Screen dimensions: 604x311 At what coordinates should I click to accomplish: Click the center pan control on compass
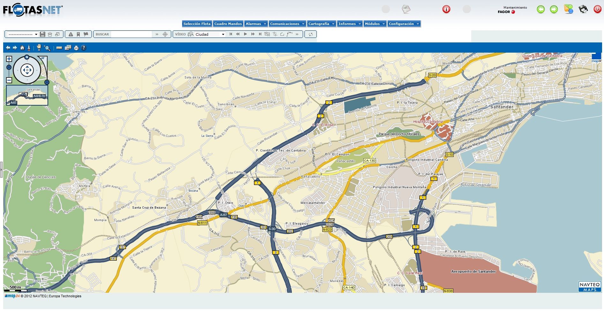click(x=27, y=70)
